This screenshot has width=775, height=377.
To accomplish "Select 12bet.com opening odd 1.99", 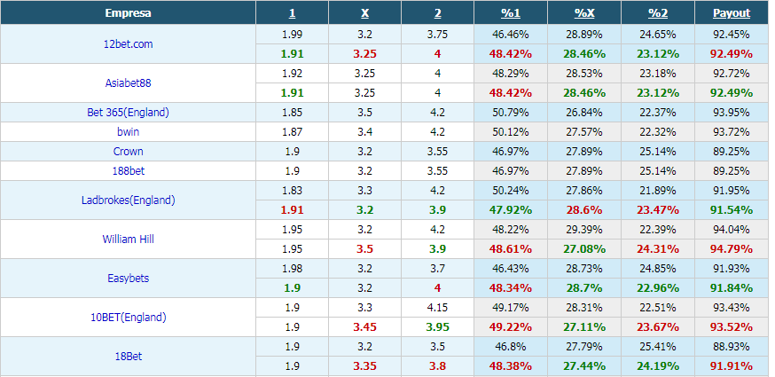I will click(292, 35).
